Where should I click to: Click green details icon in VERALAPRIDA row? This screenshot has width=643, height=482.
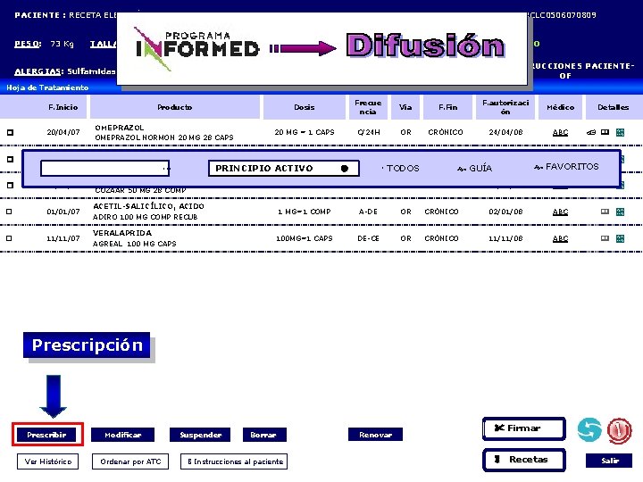coord(620,238)
